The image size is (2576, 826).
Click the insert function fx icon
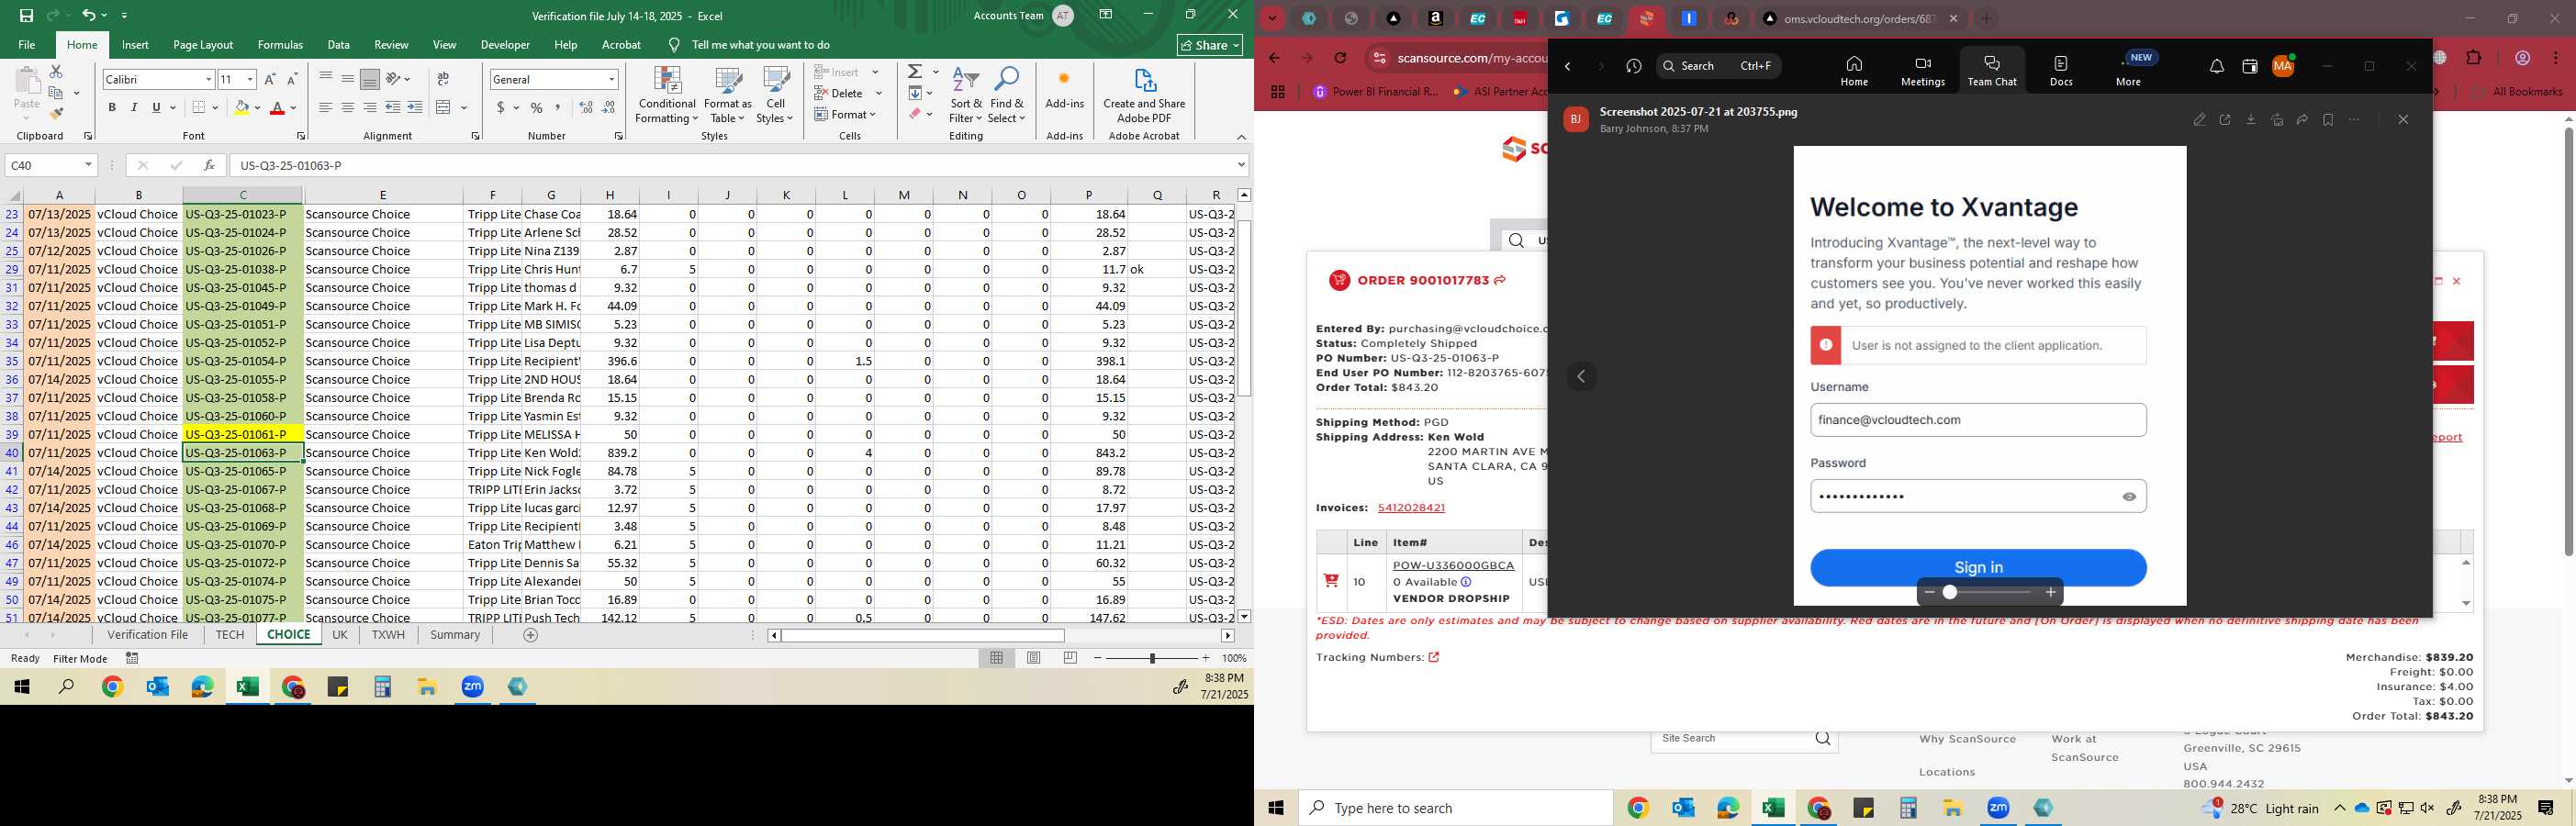(208, 165)
